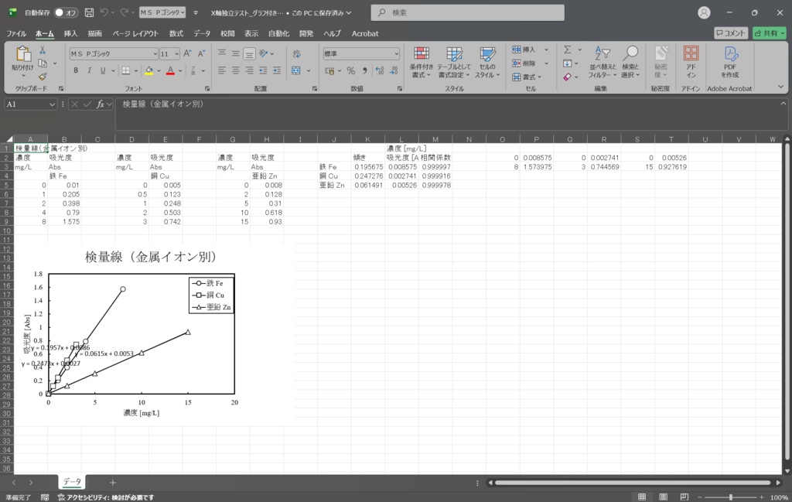
Task: Click the Wrap Text icon
Action: (x=296, y=53)
